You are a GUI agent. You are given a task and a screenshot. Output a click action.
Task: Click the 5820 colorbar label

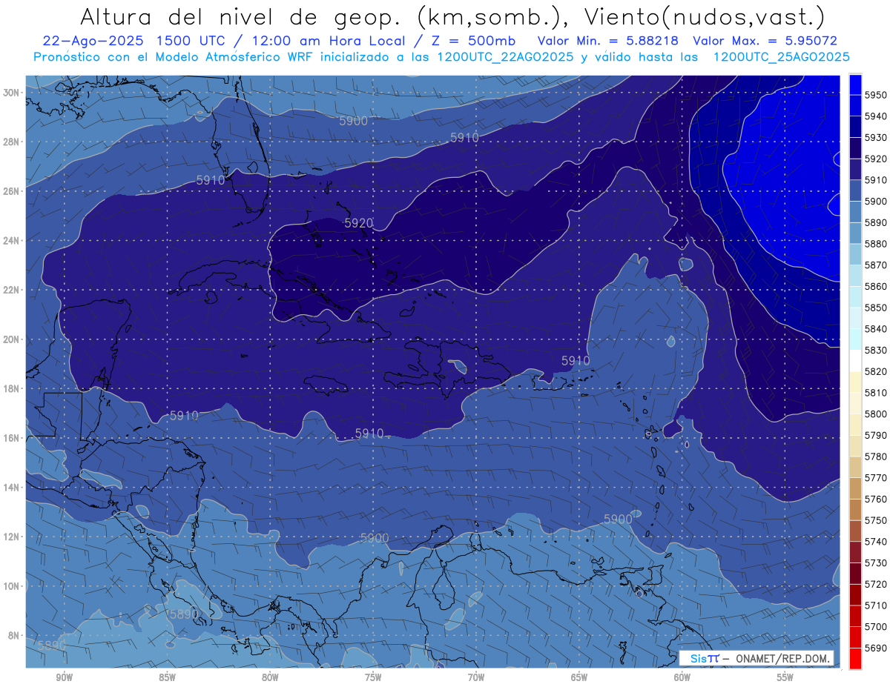875,371
